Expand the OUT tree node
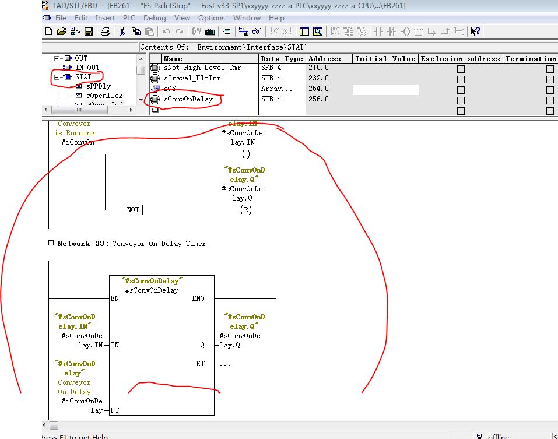The height and width of the screenshot is (439, 558). pos(57,58)
